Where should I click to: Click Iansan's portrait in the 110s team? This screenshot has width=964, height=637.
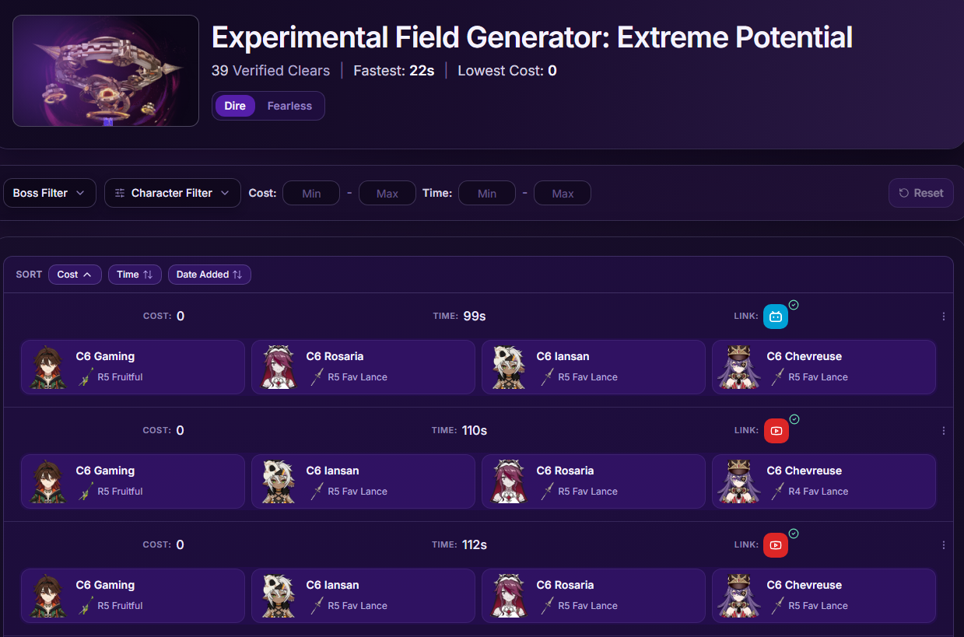click(279, 481)
